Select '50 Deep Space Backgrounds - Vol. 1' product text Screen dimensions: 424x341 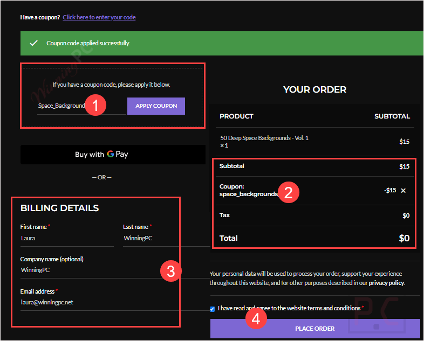click(264, 138)
